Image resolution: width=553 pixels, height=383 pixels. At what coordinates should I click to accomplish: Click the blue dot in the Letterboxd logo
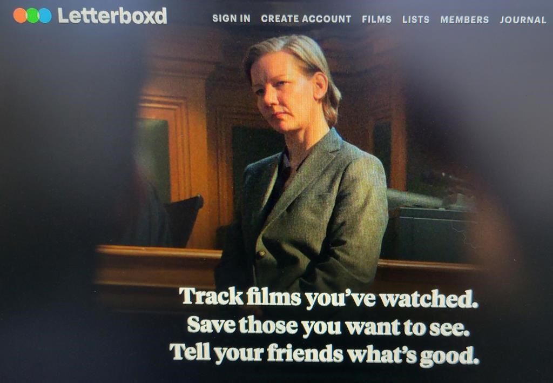pos(45,16)
